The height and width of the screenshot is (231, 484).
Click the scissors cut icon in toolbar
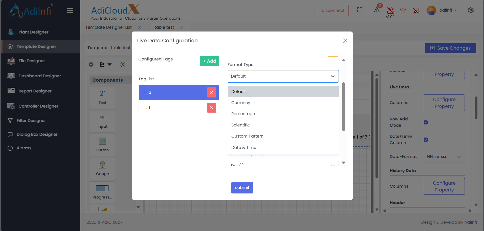tap(123, 64)
